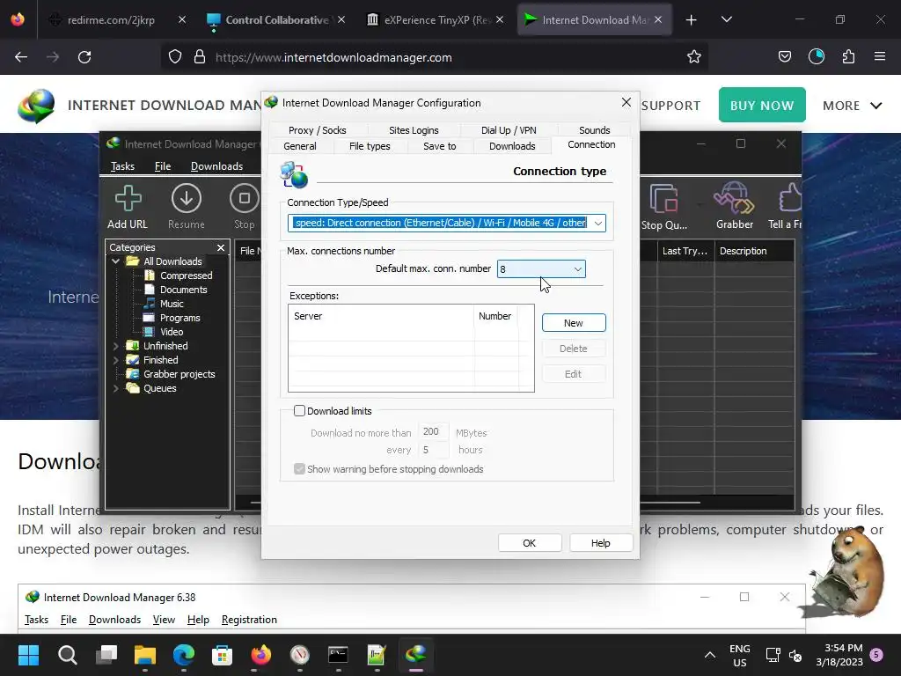Switch to the Sites Logins tab

tap(414, 130)
